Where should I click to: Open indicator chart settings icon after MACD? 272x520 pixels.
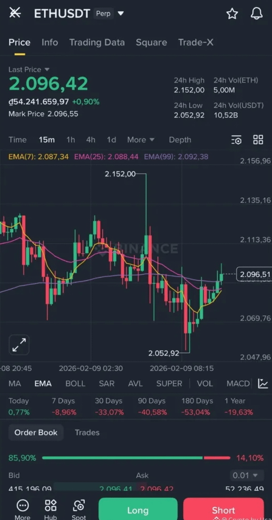263,383
